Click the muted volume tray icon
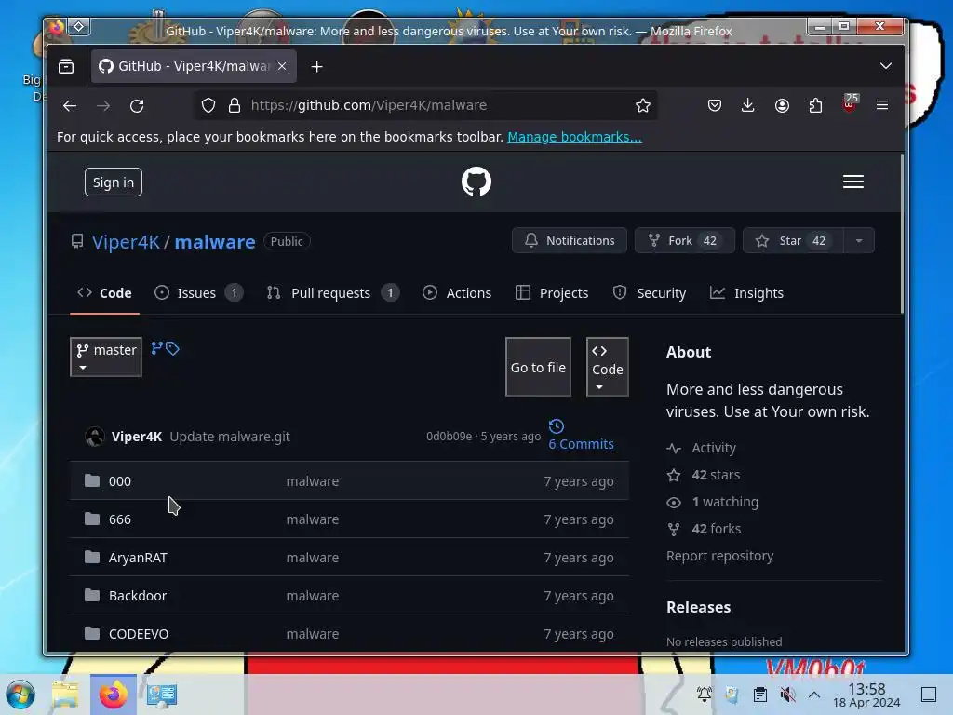The height and width of the screenshot is (715, 953). 787,695
